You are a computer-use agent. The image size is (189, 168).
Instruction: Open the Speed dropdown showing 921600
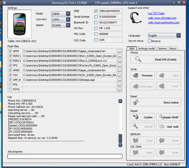(61, 25)
